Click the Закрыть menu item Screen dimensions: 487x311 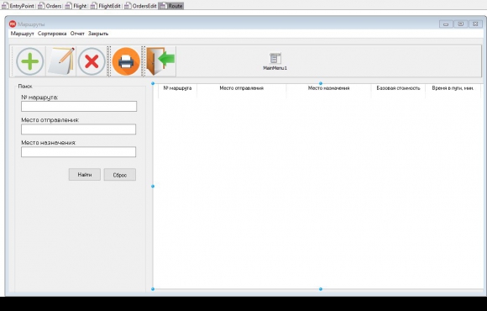(98, 34)
